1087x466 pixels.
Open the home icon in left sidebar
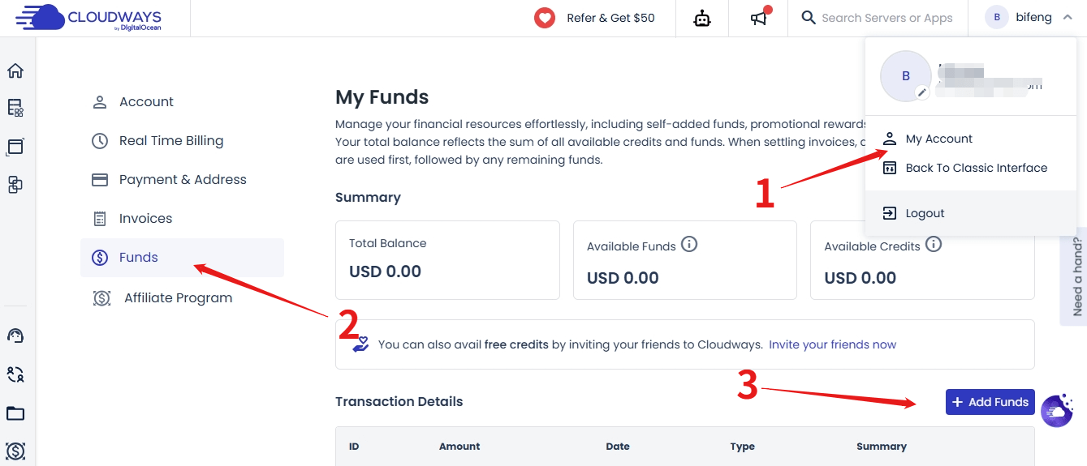tap(15, 71)
